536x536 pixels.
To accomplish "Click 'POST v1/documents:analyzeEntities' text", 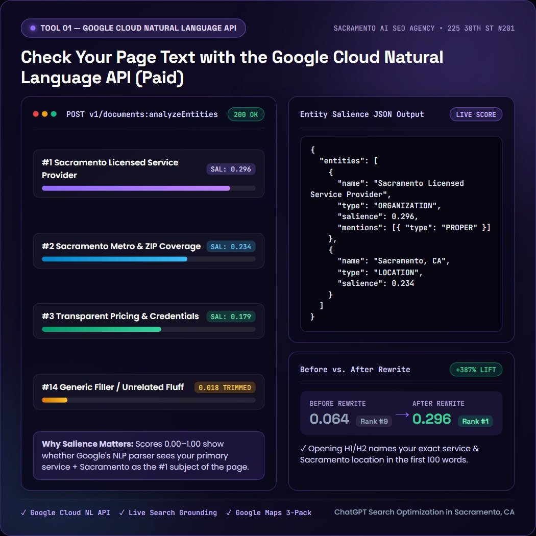I will 142,114.
